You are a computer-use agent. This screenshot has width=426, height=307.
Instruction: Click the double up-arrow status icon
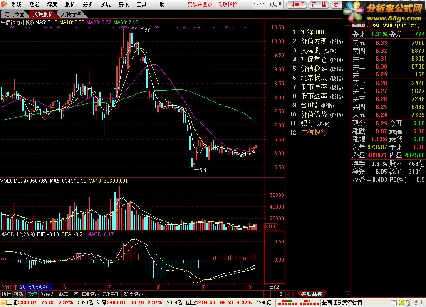point(416,302)
